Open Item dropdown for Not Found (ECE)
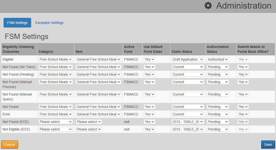276x150 pixels. [x=88, y=122]
